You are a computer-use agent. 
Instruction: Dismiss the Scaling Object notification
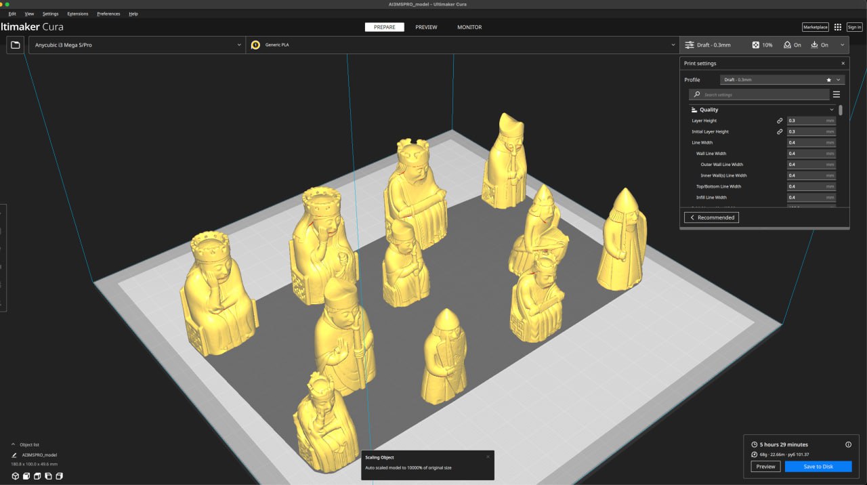(x=488, y=457)
